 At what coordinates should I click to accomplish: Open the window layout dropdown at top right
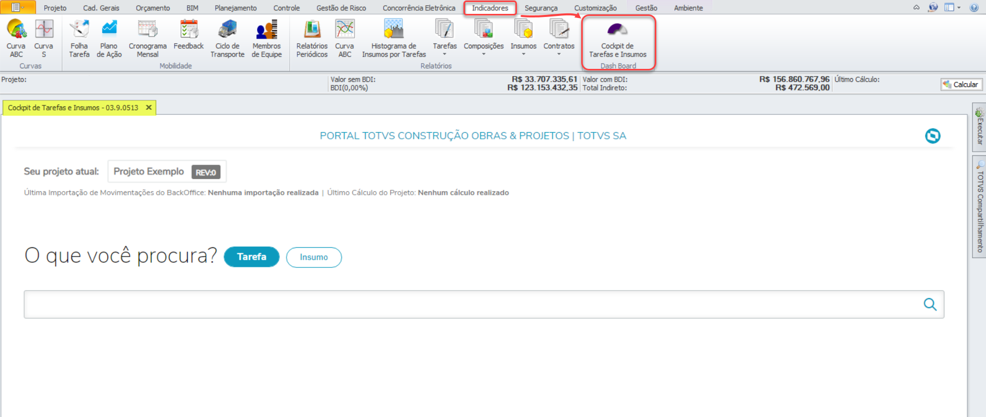952,7
